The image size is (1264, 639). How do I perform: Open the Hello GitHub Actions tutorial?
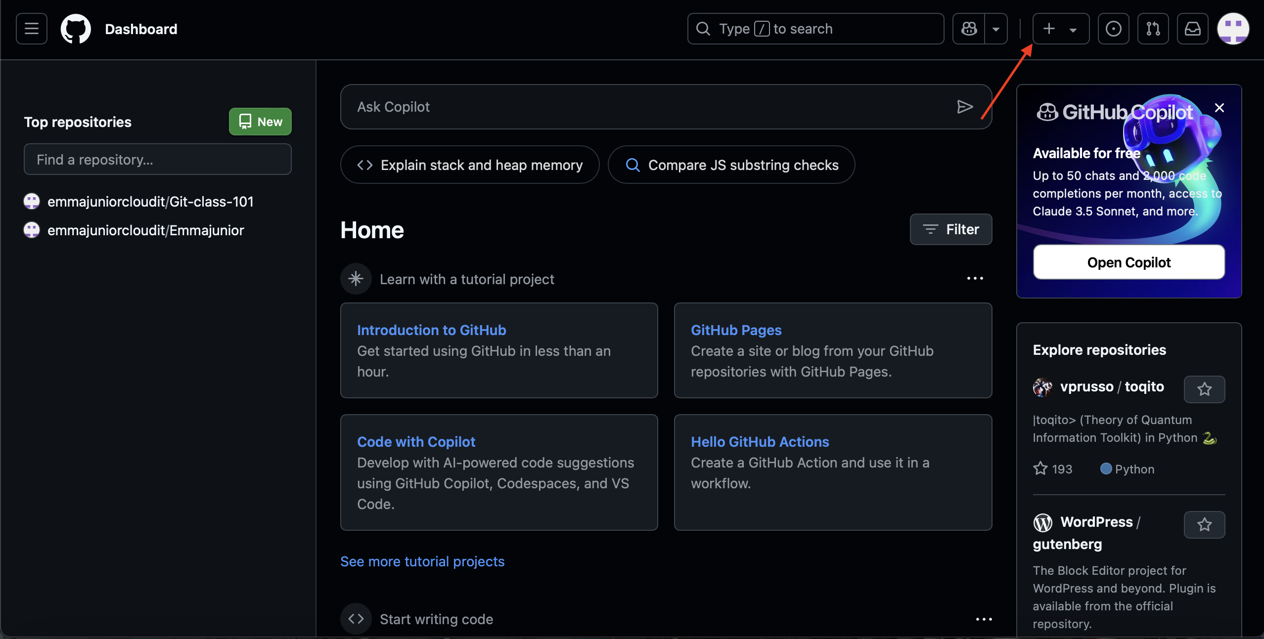(760, 442)
